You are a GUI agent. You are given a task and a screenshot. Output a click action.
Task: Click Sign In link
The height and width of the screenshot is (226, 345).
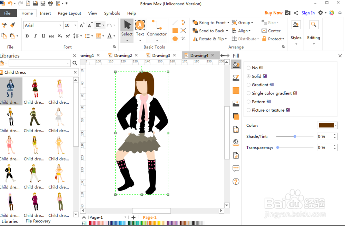pyautogui.click(x=308, y=13)
